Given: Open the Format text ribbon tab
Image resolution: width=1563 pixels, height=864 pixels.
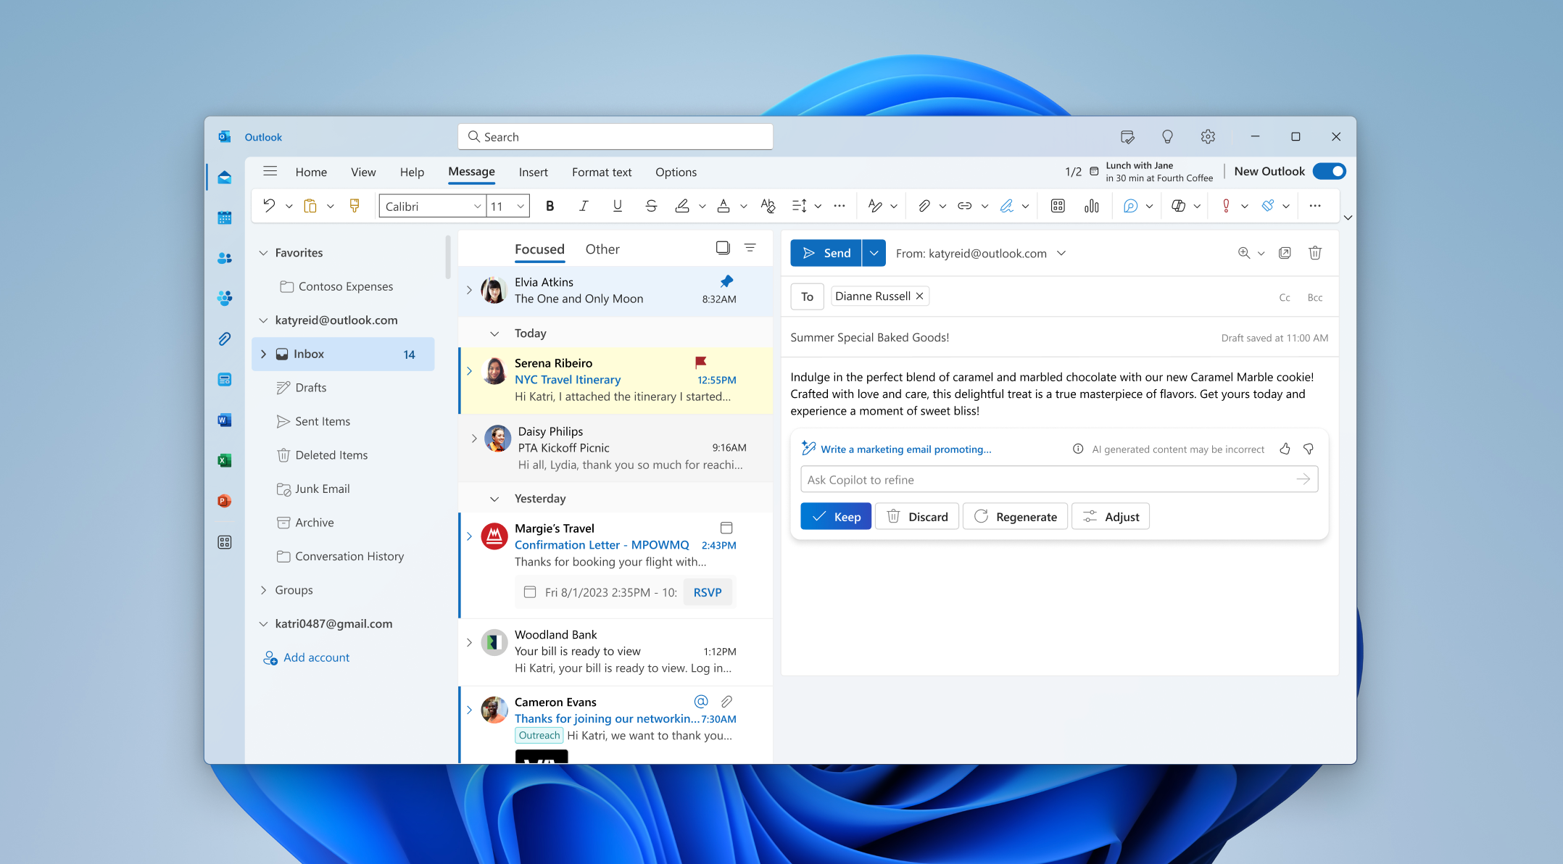Looking at the screenshot, I should pyautogui.click(x=602, y=172).
